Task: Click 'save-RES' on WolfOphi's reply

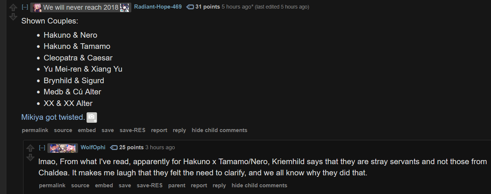Action: coord(150,185)
